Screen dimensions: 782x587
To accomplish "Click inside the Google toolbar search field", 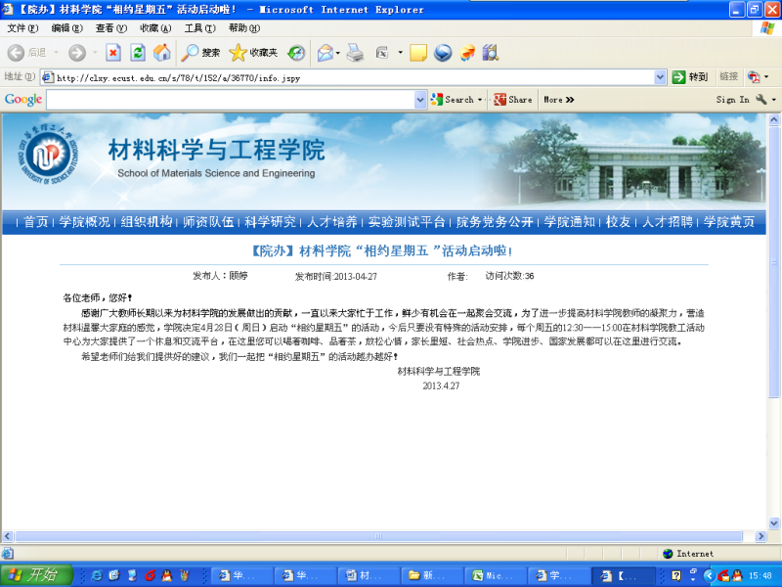I will point(235,100).
